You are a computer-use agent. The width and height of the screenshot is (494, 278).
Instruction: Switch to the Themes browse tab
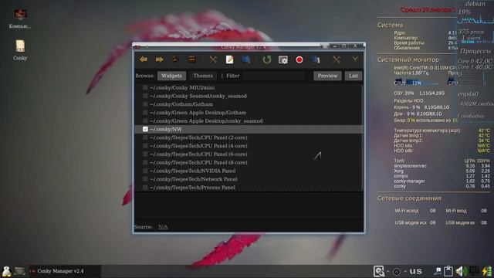pyautogui.click(x=203, y=76)
